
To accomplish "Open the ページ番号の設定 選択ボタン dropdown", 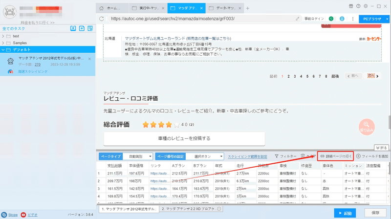I will pyautogui.click(x=204, y=156).
